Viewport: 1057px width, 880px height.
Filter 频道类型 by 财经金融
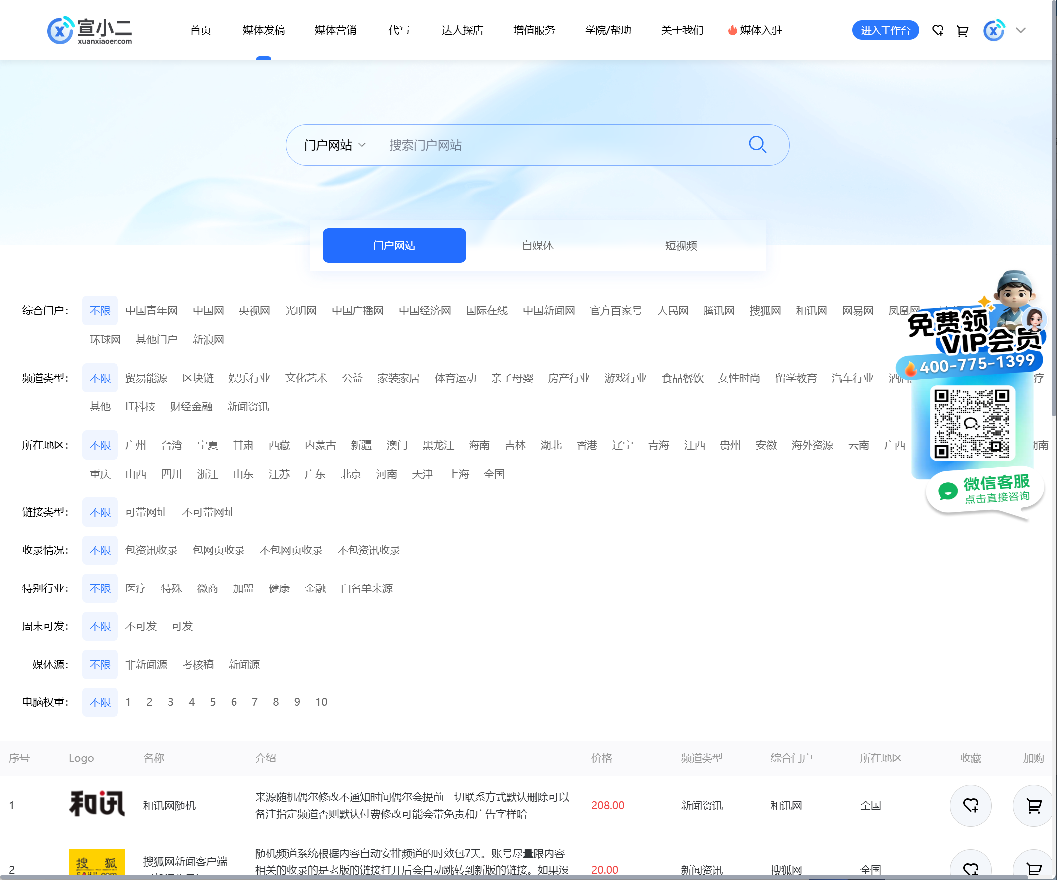click(191, 407)
